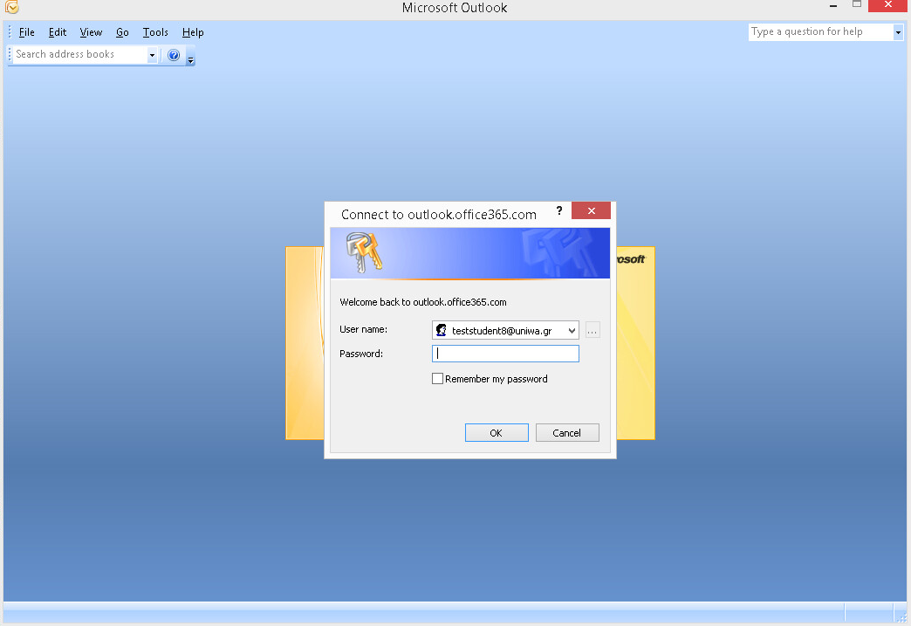
Task: Click the dialog's question mark help button
Action: point(559,210)
